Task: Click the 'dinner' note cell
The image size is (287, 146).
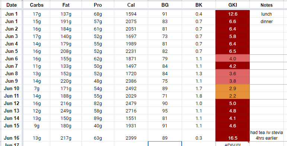Action: (x=267, y=22)
